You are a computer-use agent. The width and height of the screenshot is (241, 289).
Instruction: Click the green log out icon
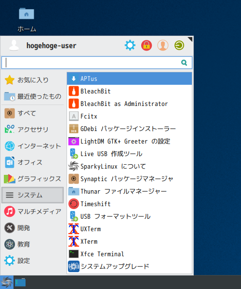[179, 45]
